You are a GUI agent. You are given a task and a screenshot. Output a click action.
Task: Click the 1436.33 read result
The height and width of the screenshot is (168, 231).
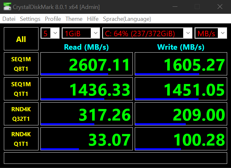(87, 89)
